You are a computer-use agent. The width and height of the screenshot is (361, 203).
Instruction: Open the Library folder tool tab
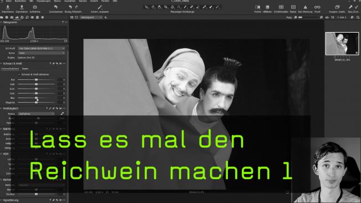coord(2,17)
